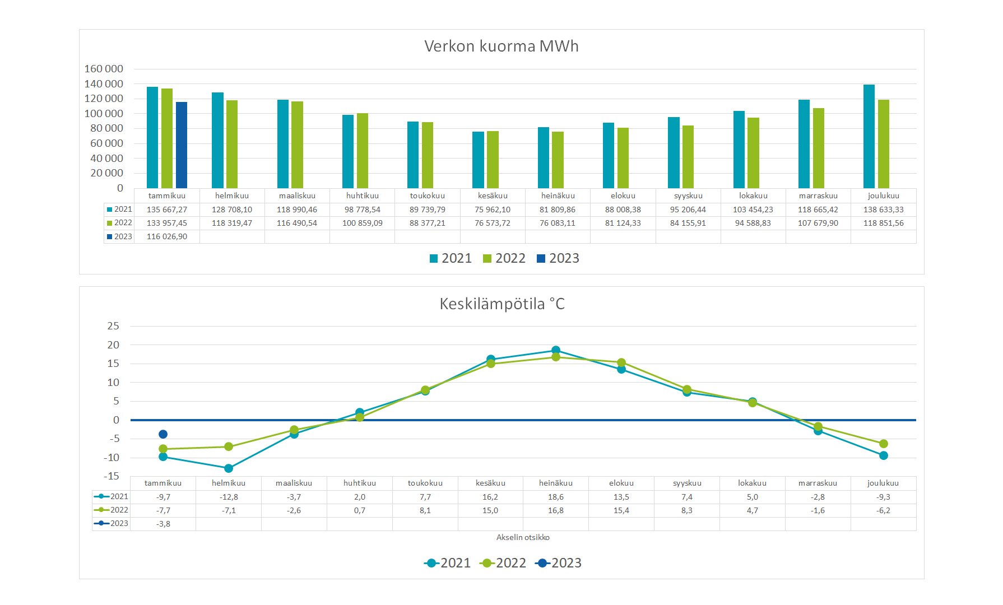Click 2023 legend entry below the load chart
The image size is (1003, 605).
pyautogui.click(x=558, y=258)
